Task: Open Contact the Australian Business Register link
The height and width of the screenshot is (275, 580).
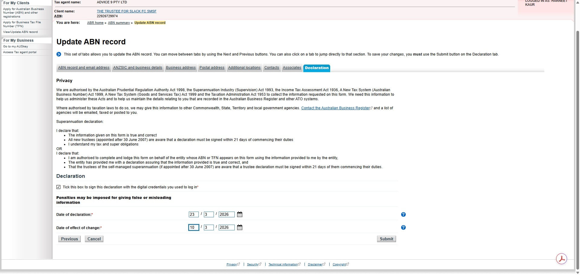Action: [336, 108]
